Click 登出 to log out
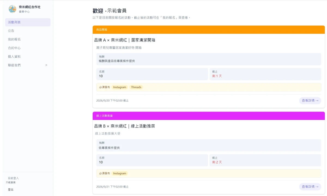The width and height of the screenshot is (327, 196). pyautogui.click(x=11, y=189)
